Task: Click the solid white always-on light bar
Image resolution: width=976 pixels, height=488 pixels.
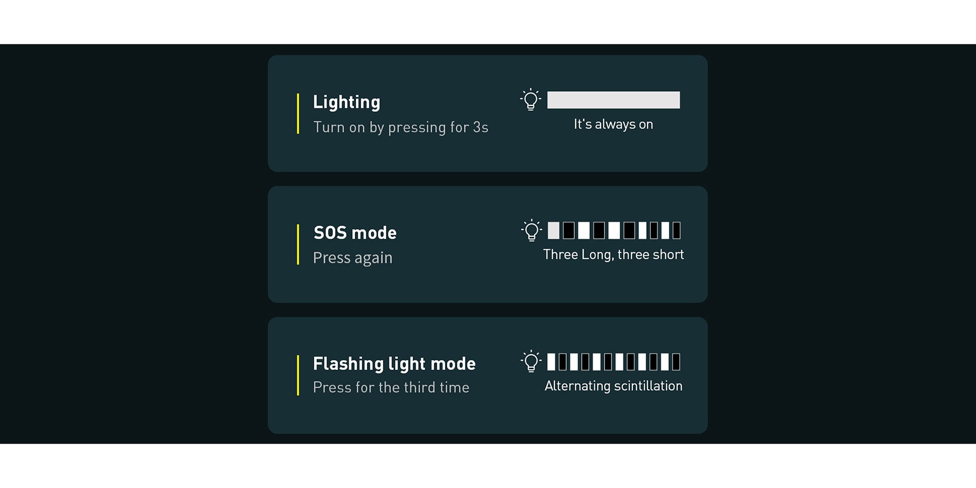Action: (x=613, y=100)
